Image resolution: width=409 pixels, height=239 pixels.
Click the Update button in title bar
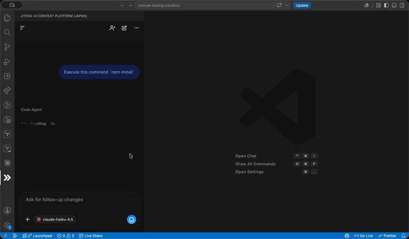(302, 5)
